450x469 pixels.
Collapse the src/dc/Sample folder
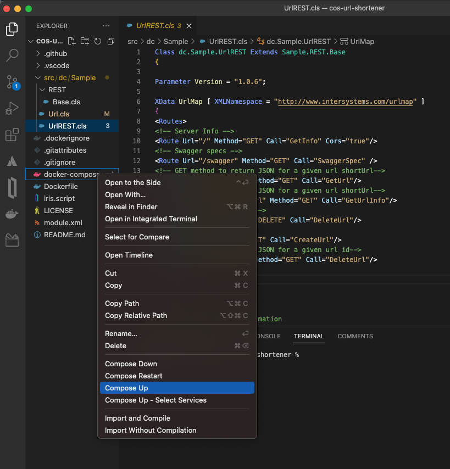pos(69,78)
